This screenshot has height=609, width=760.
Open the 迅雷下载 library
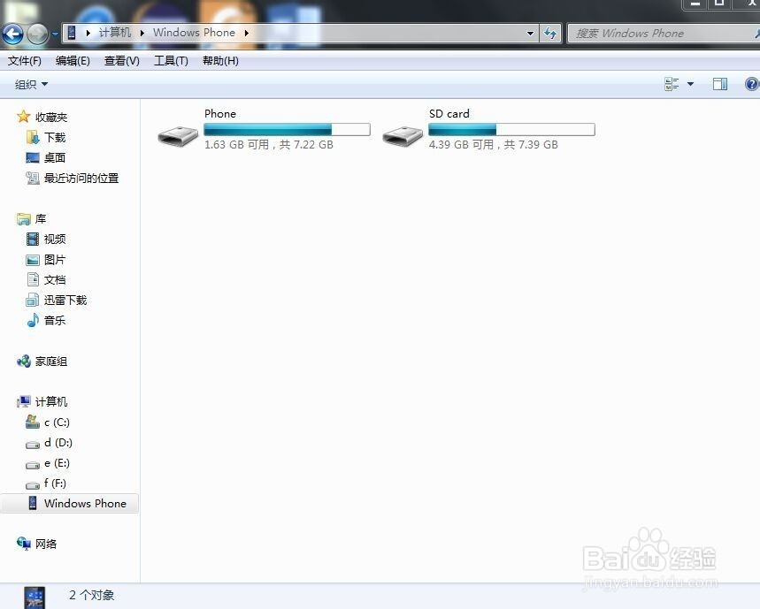(65, 301)
